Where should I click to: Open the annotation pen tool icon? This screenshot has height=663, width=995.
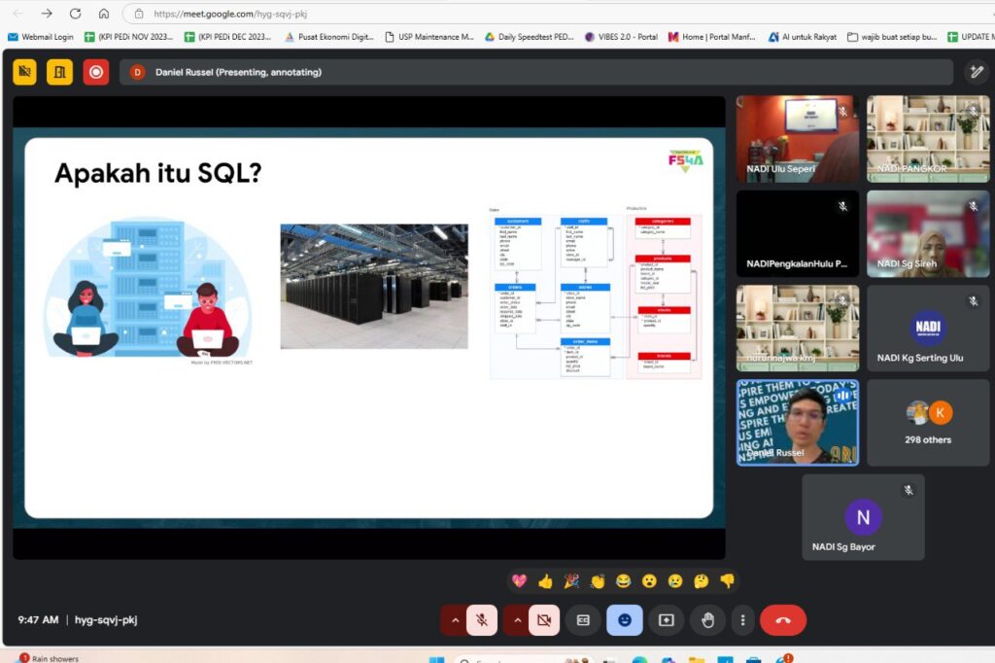pyautogui.click(x=976, y=72)
